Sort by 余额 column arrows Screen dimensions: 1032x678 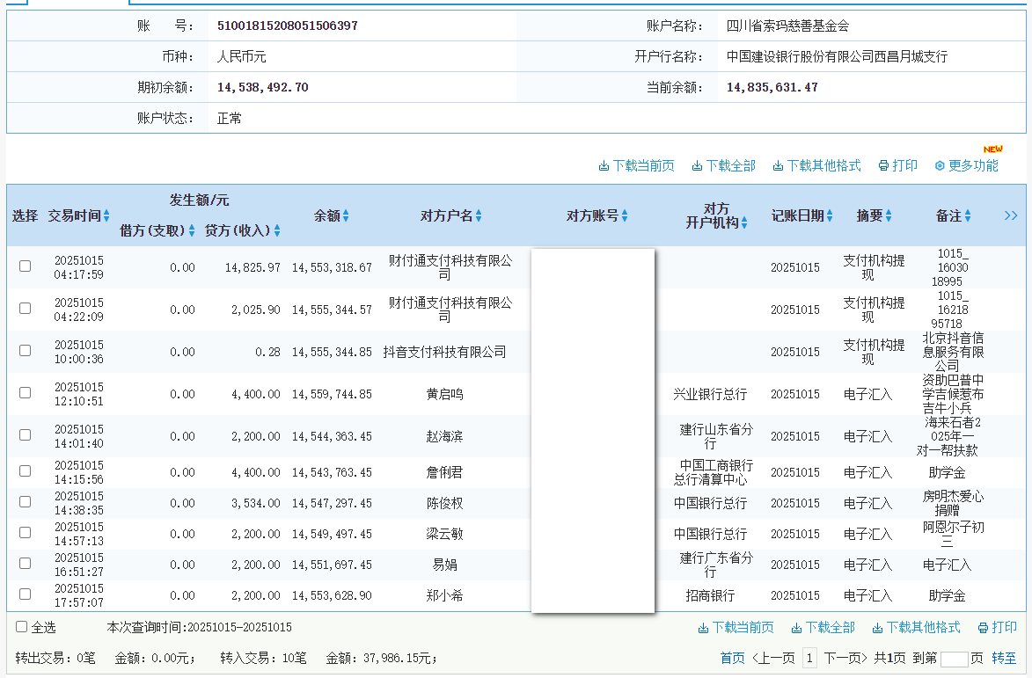click(x=346, y=215)
